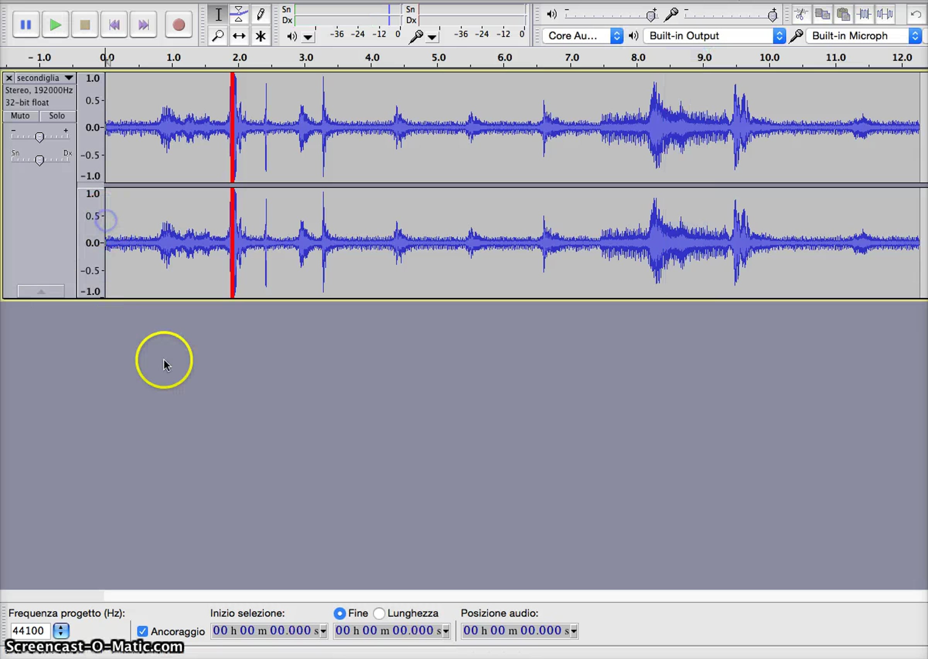Screen dimensions: 928x659
Task: Skip to the start of the track
Action: click(114, 25)
